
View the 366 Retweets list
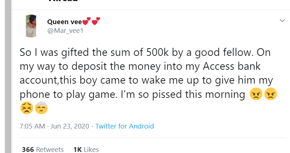tap(42, 149)
